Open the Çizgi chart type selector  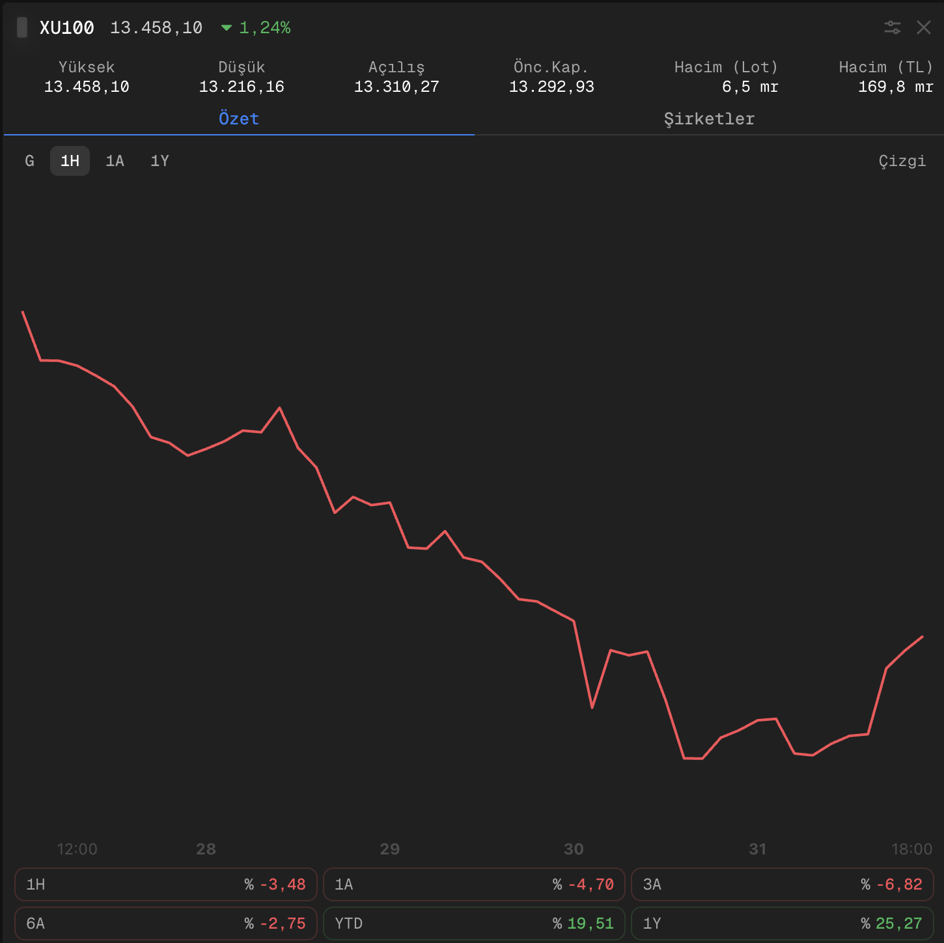[902, 161]
